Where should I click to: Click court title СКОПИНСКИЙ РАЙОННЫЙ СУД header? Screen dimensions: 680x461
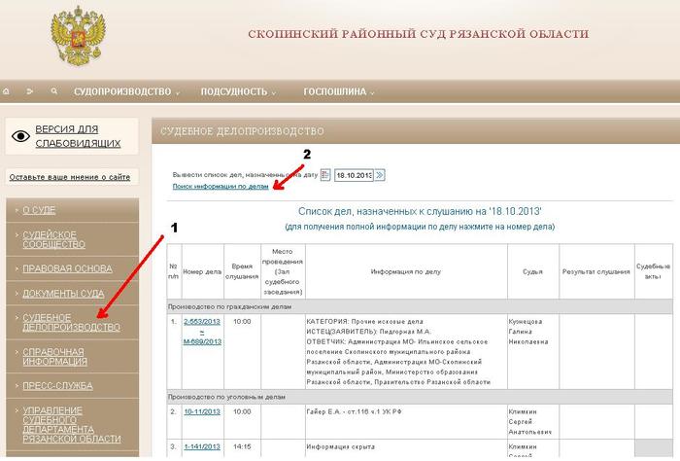pos(419,34)
